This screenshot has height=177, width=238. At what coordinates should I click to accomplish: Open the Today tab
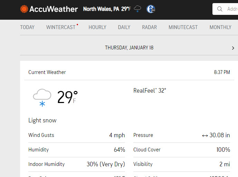(x=27, y=27)
